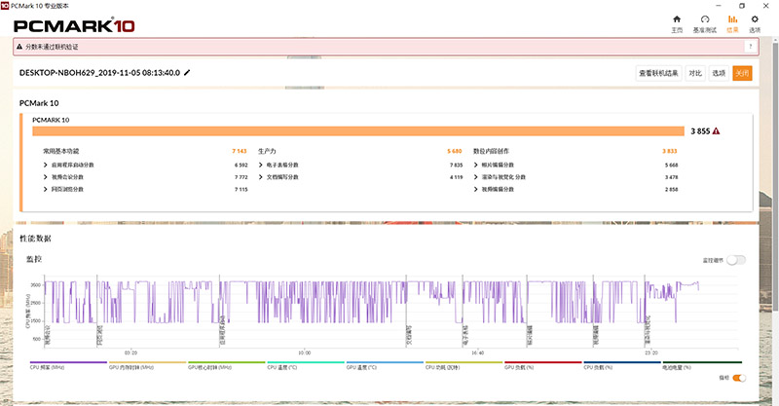This screenshot has width=779, height=406.
Task: Click the 应用程序启动分数 value 6 592
Action: [241, 165]
